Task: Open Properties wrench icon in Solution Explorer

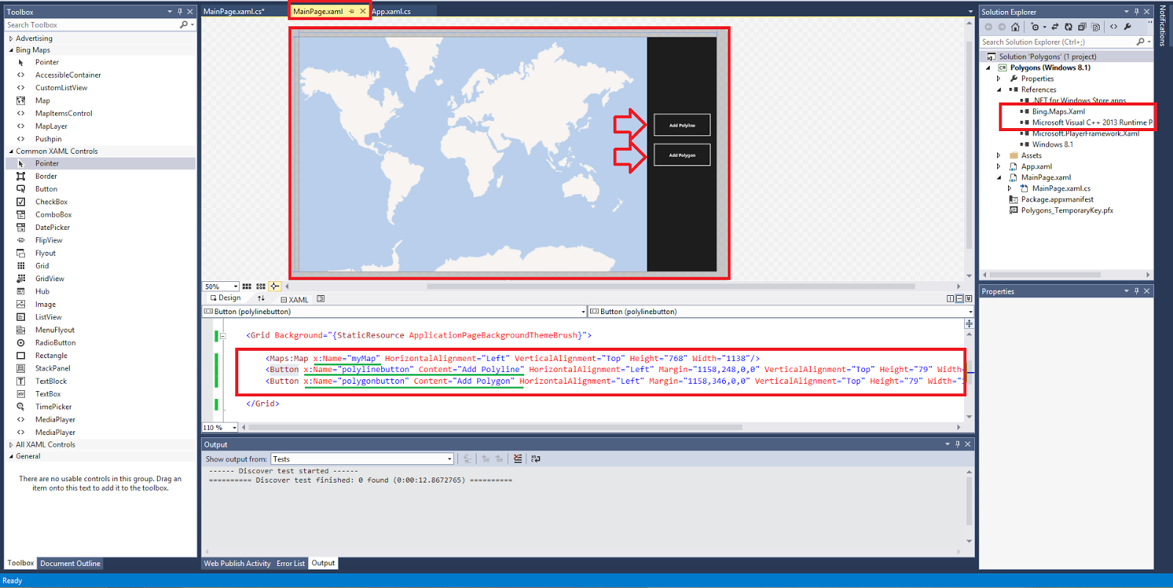Action: 1128,27
